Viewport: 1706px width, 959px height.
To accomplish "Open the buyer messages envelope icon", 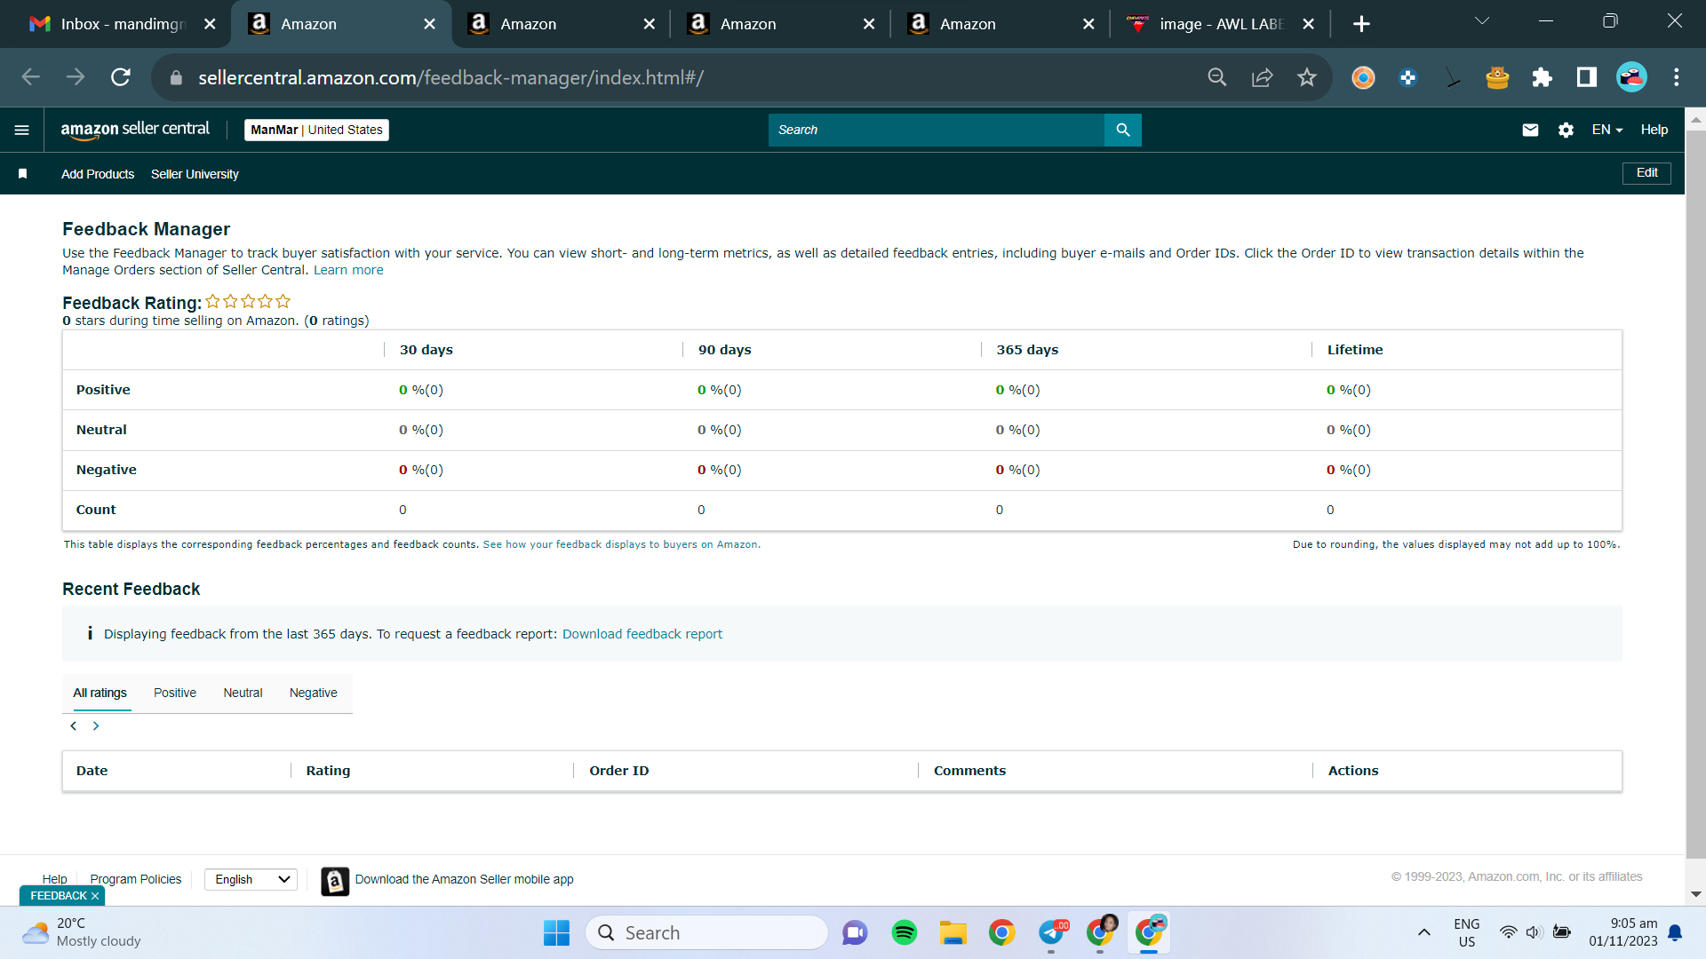I will pyautogui.click(x=1530, y=130).
